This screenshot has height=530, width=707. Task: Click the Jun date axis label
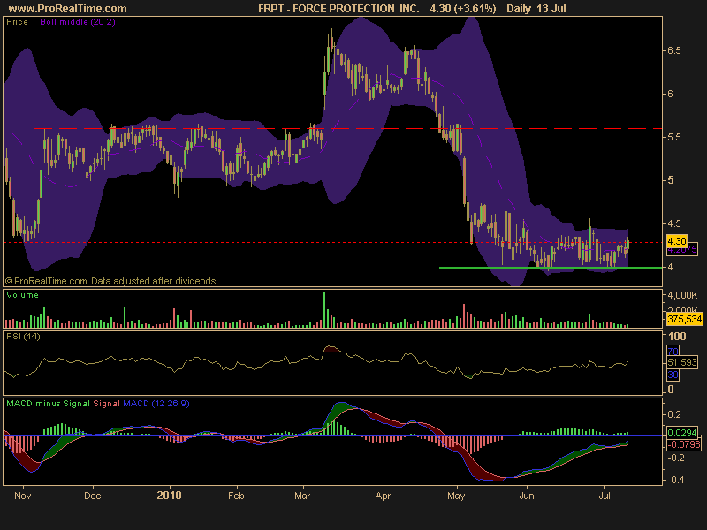pyautogui.click(x=527, y=496)
